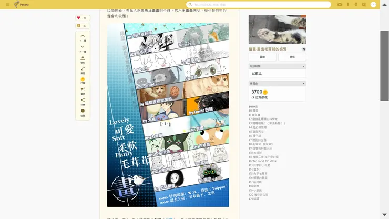The height and width of the screenshot is (219, 389).
Task: Open comments showing 27
Action: tap(83, 26)
